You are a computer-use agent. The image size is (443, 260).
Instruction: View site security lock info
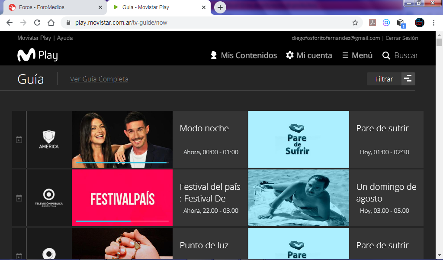68,23
